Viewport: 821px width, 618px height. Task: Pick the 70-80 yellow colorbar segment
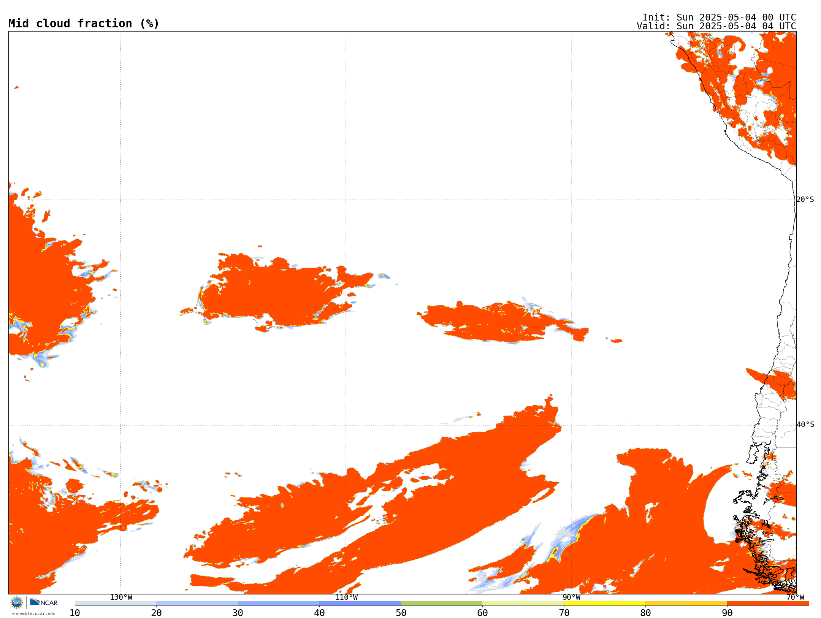click(605, 604)
